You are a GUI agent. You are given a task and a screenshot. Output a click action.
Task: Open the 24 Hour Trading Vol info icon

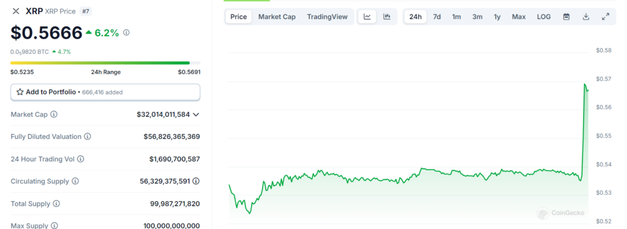coord(80,159)
